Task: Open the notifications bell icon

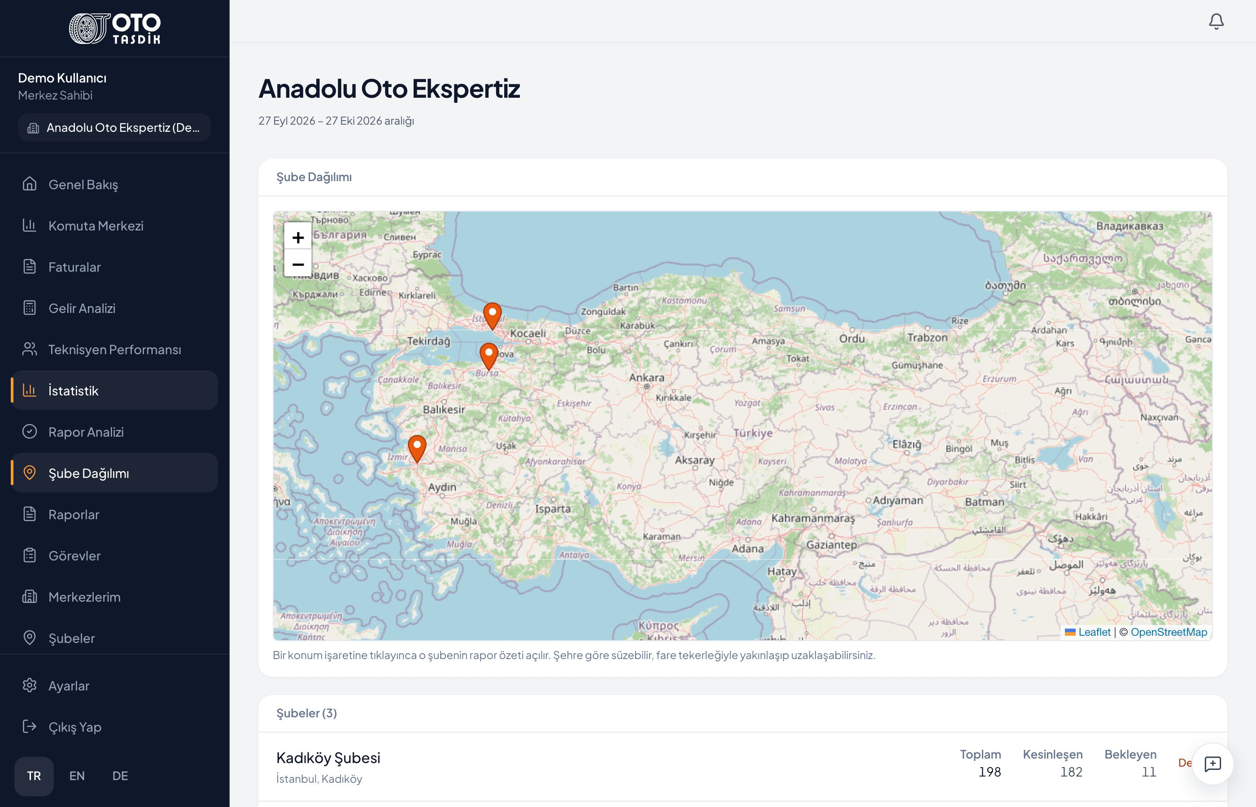Action: [1216, 22]
